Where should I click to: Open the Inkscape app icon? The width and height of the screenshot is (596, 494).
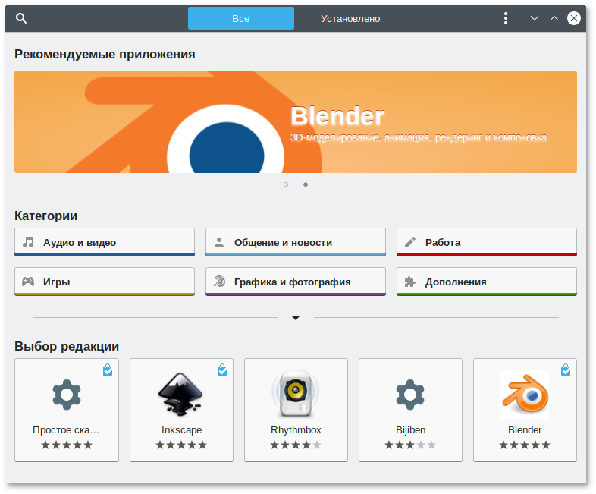pos(180,394)
